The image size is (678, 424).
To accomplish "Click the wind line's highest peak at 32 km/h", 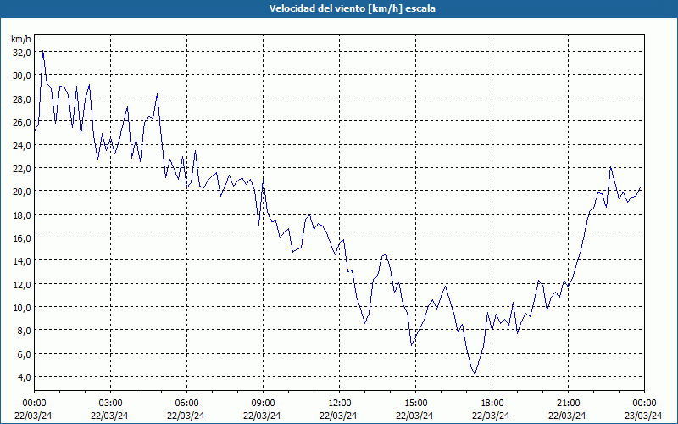I will pyautogui.click(x=43, y=51).
